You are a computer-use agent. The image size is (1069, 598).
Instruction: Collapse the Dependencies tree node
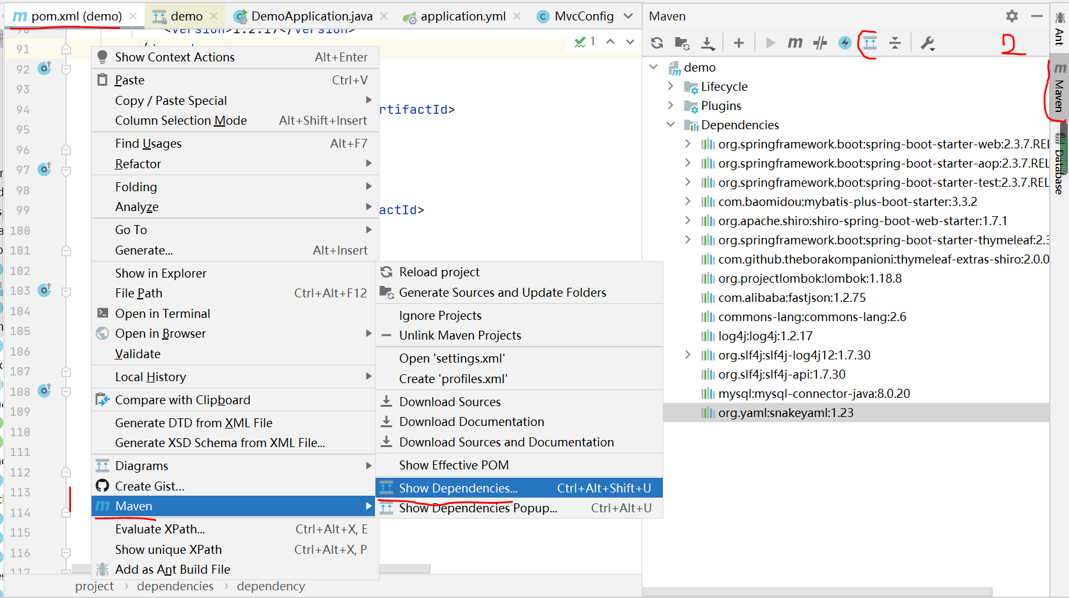(670, 125)
